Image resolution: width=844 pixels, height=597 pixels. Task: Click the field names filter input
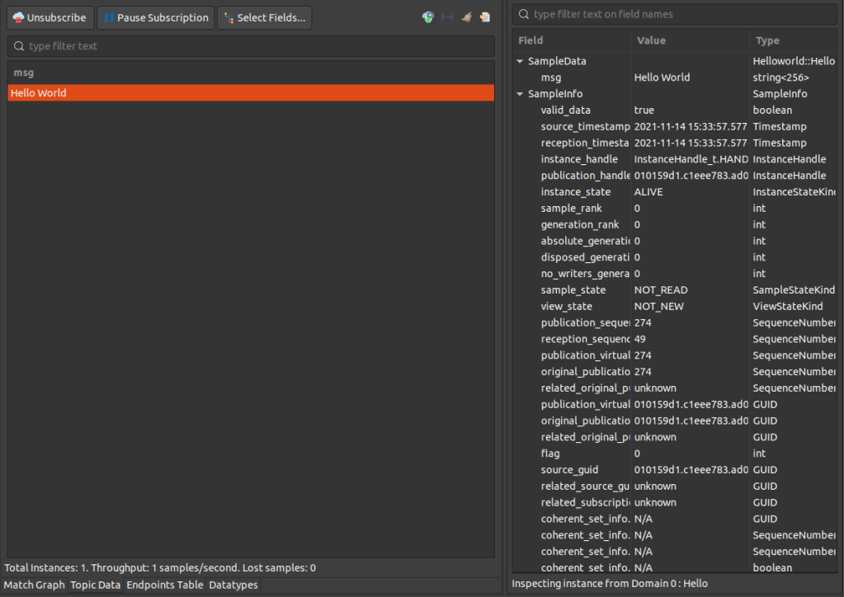click(674, 14)
